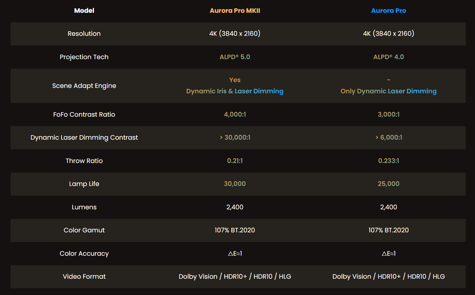Click the 4,000:1 FoFo contrast value
The height and width of the screenshot is (295, 475).
pyautogui.click(x=235, y=114)
